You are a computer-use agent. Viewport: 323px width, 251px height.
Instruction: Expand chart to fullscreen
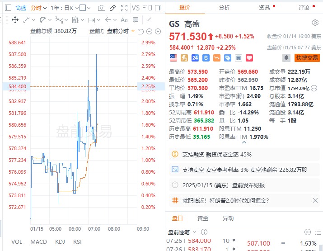(124, 8)
